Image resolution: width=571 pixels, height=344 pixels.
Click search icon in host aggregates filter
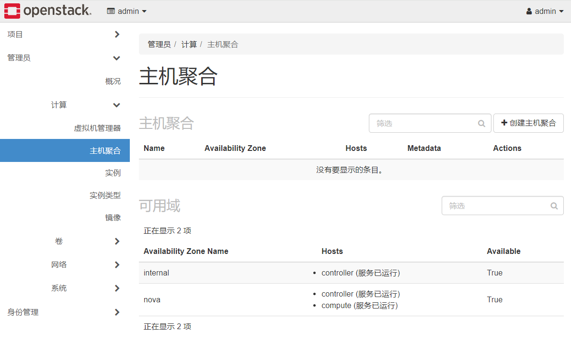tap(481, 124)
